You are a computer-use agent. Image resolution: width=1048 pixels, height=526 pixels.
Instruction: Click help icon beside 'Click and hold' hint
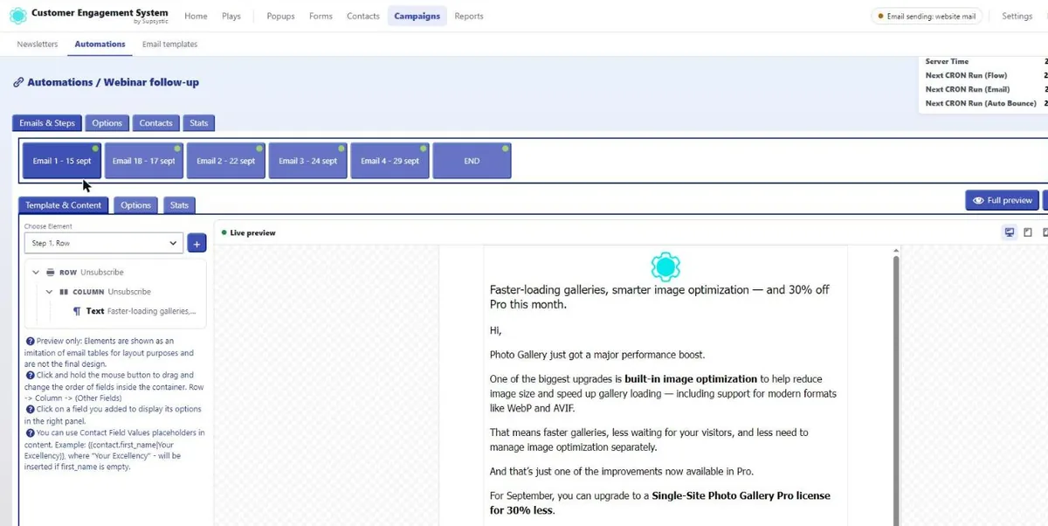point(31,375)
